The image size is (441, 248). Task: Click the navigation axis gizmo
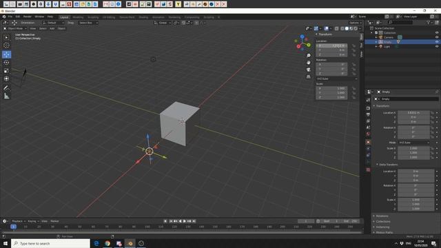302,43
